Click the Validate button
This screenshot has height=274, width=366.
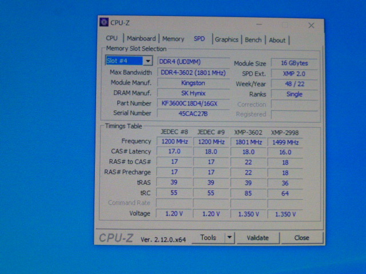[258, 238]
